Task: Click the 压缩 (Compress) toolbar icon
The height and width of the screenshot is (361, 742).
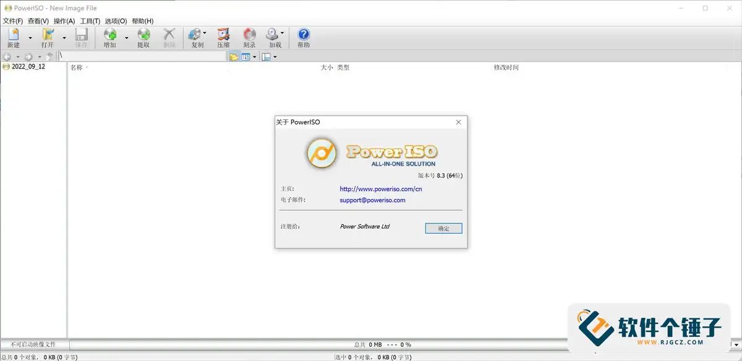Action: pyautogui.click(x=223, y=38)
